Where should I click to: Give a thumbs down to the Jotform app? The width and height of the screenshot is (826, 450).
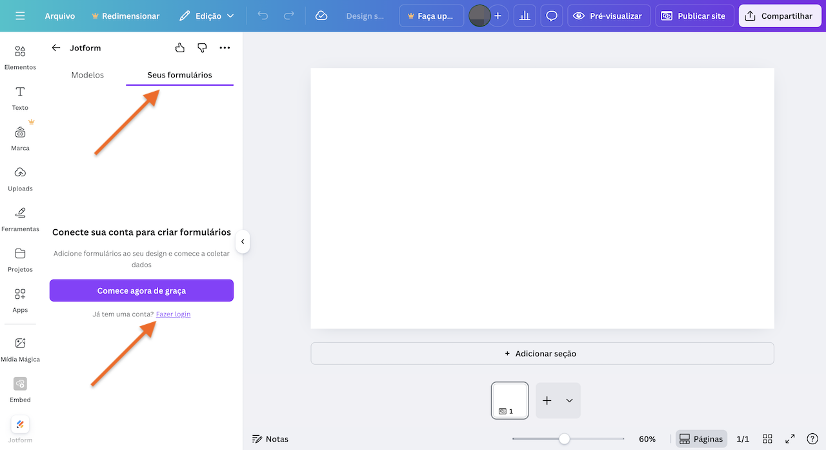[x=202, y=47]
